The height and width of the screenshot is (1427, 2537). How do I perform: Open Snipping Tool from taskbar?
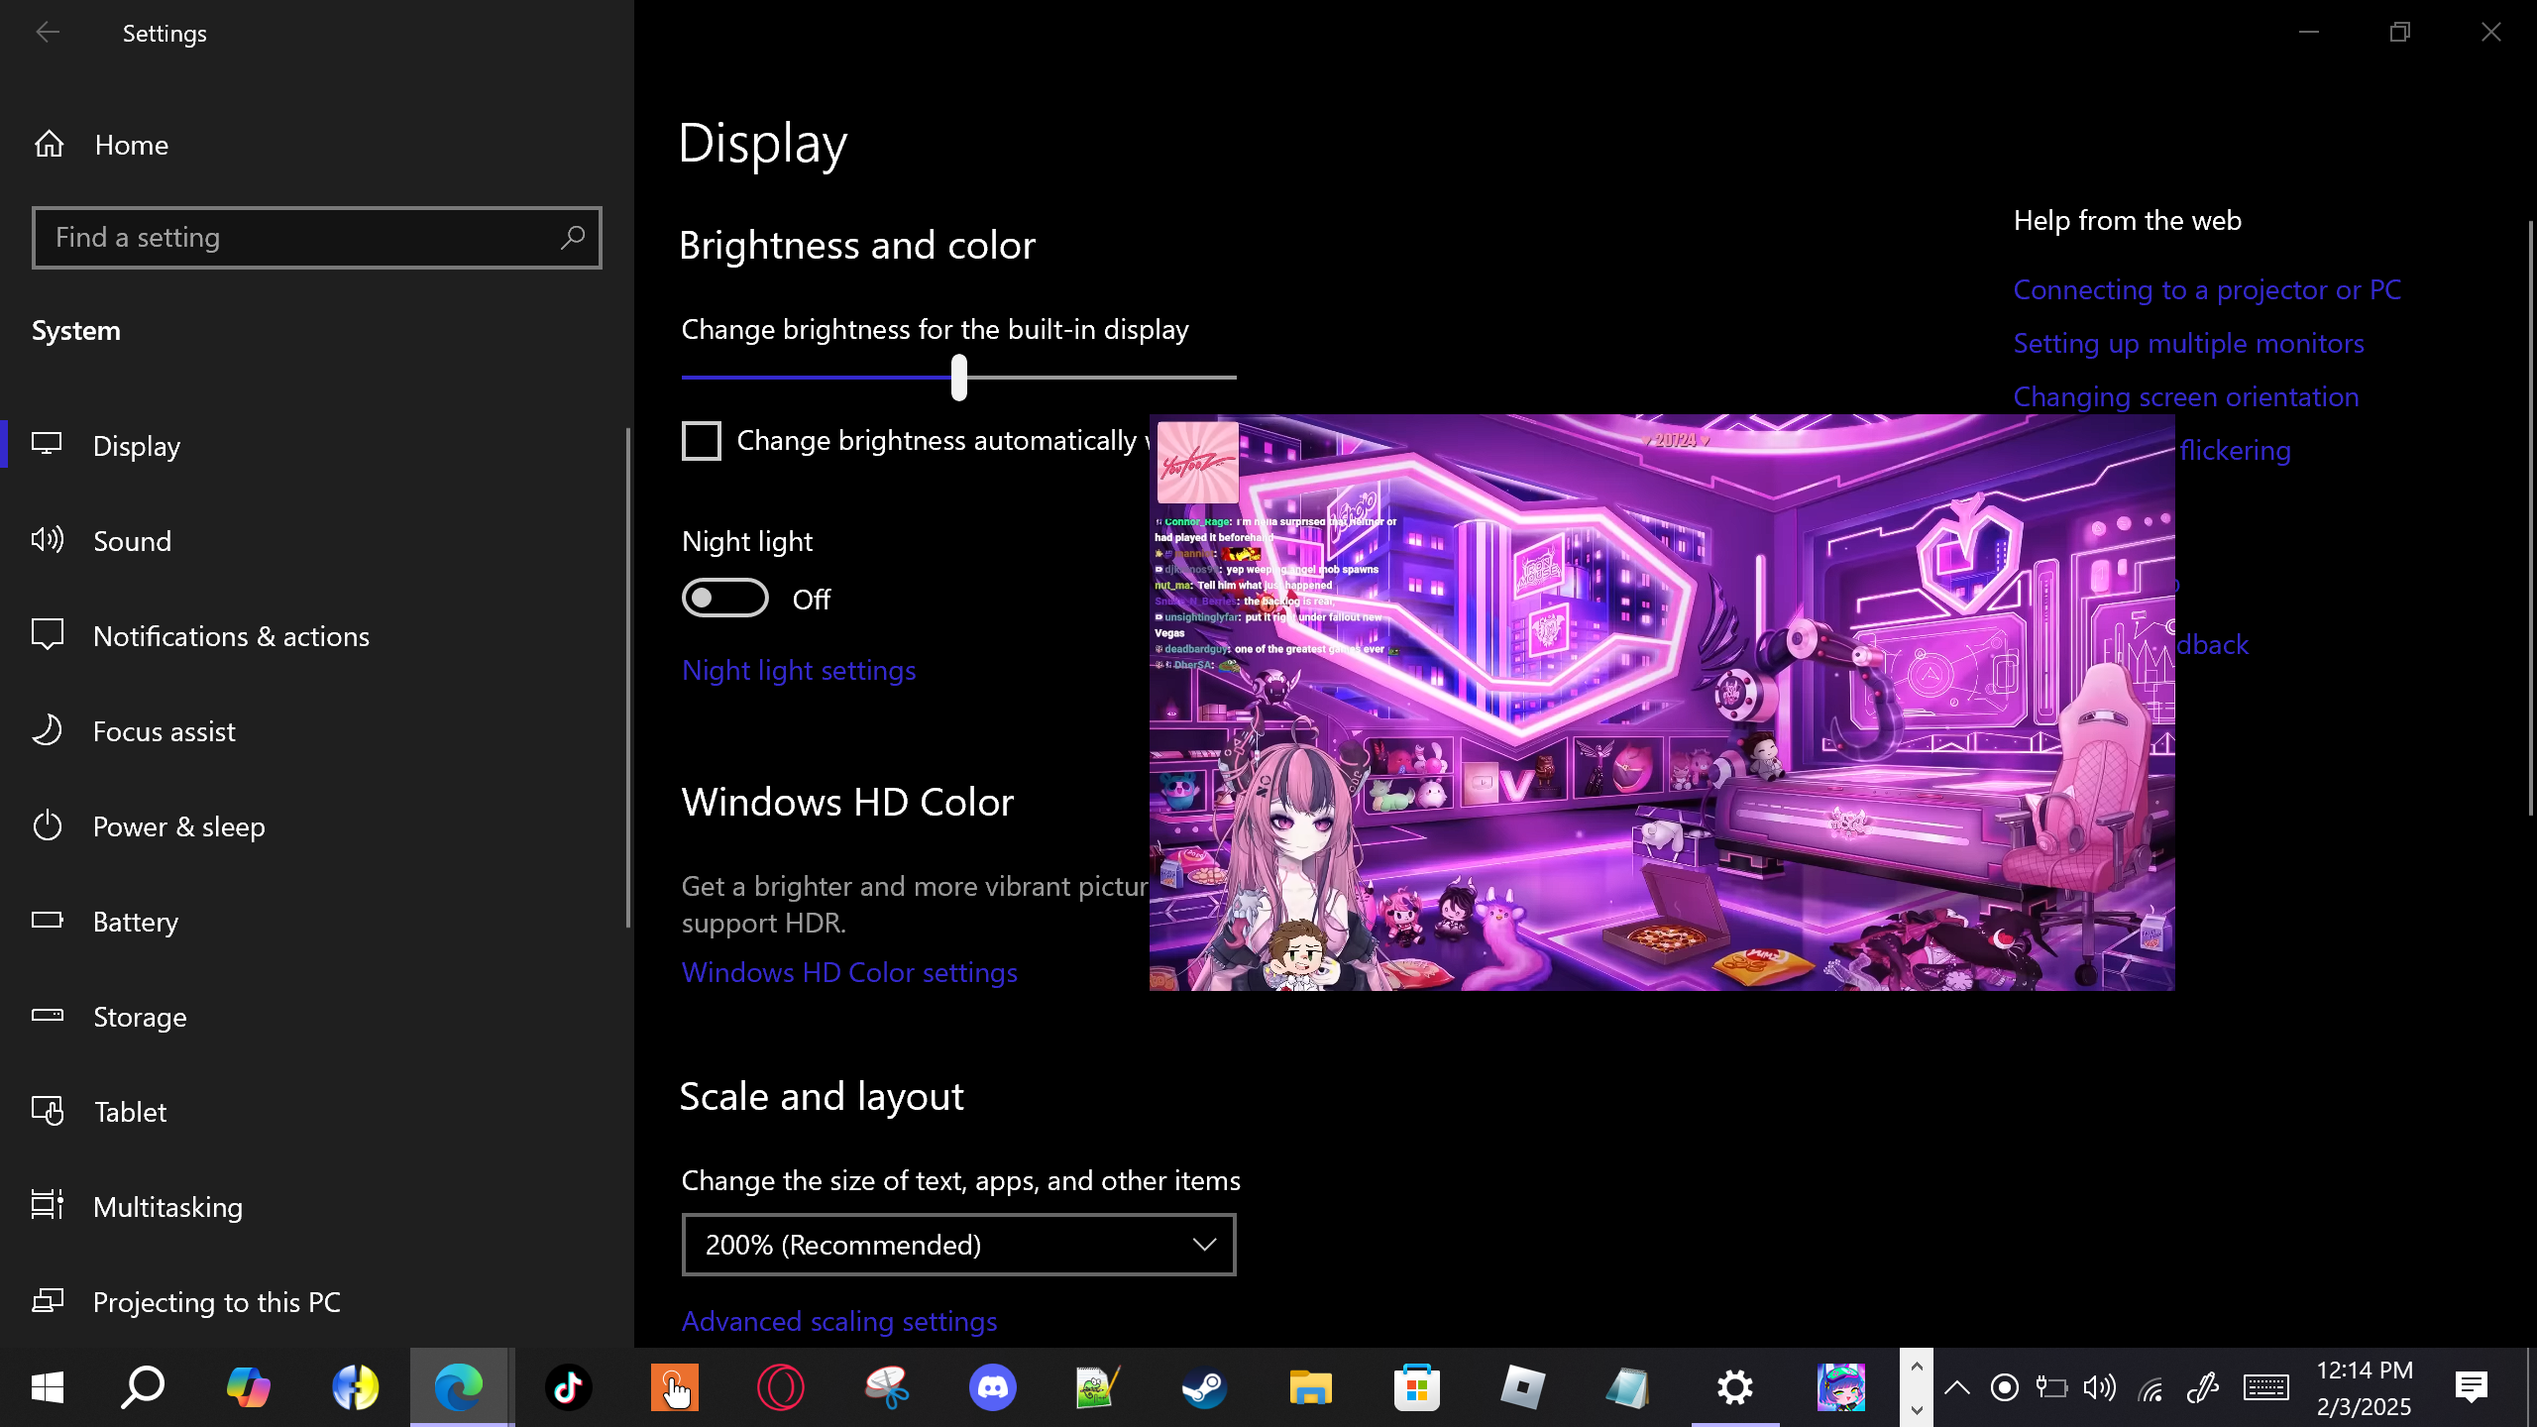887,1387
